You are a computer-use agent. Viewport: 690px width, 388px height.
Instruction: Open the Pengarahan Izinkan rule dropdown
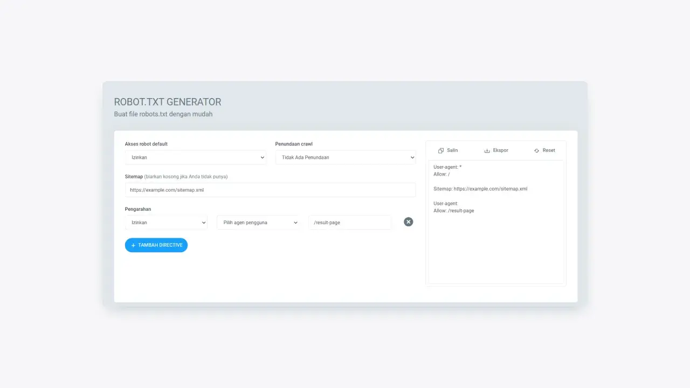(166, 223)
